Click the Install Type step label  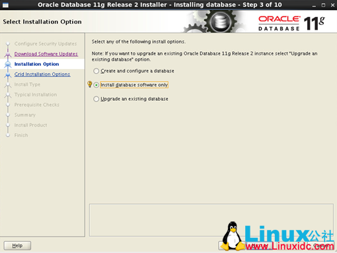click(27, 84)
